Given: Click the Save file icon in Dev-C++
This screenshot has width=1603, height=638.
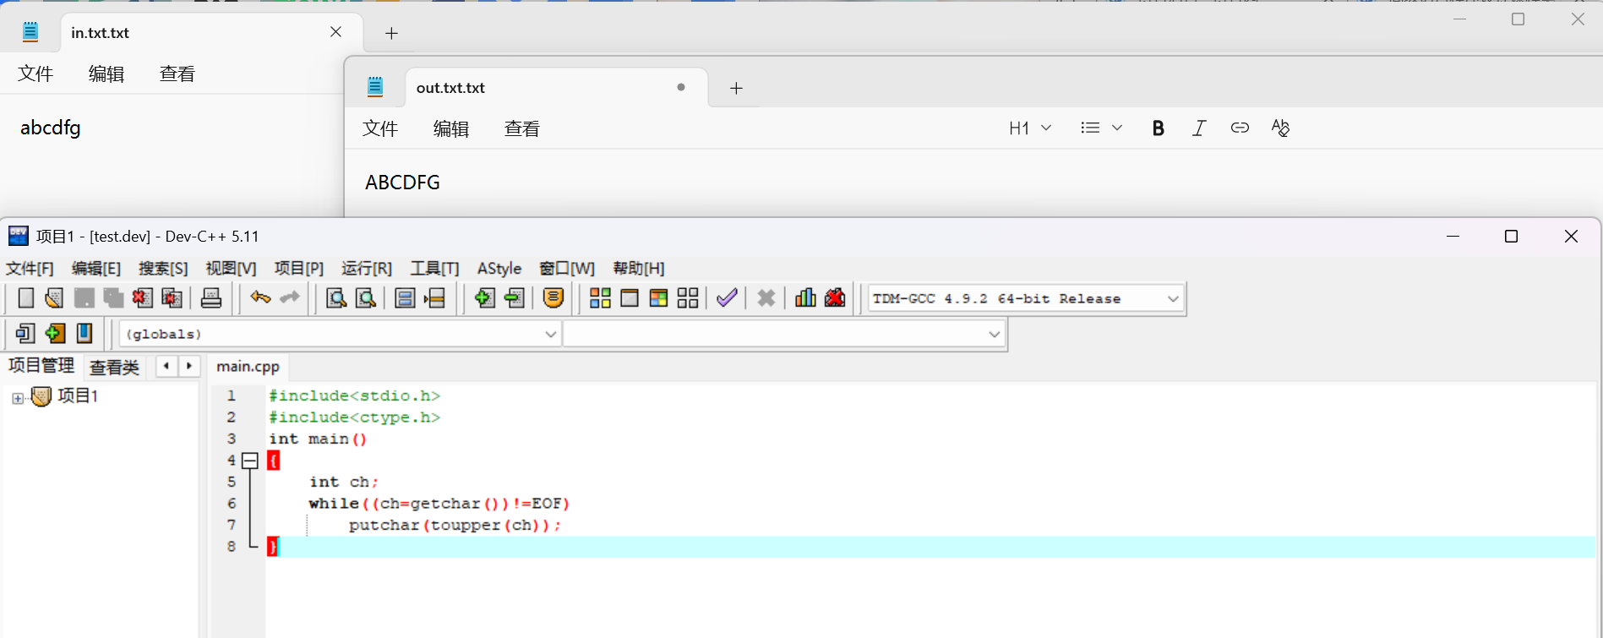Looking at the screenshot, I should [x=85, y=298].
